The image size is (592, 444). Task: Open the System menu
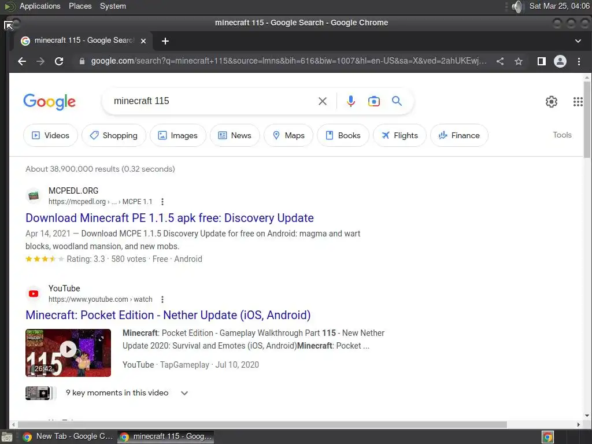(113, 6)
